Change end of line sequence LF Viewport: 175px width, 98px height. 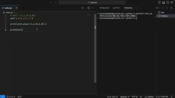[x=141, y=97]
